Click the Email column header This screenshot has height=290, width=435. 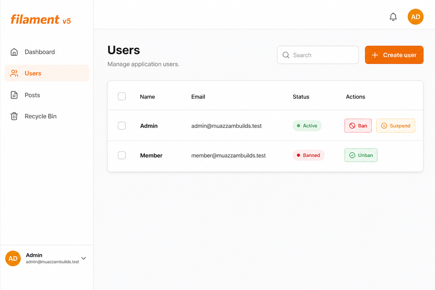coord(198,97)
